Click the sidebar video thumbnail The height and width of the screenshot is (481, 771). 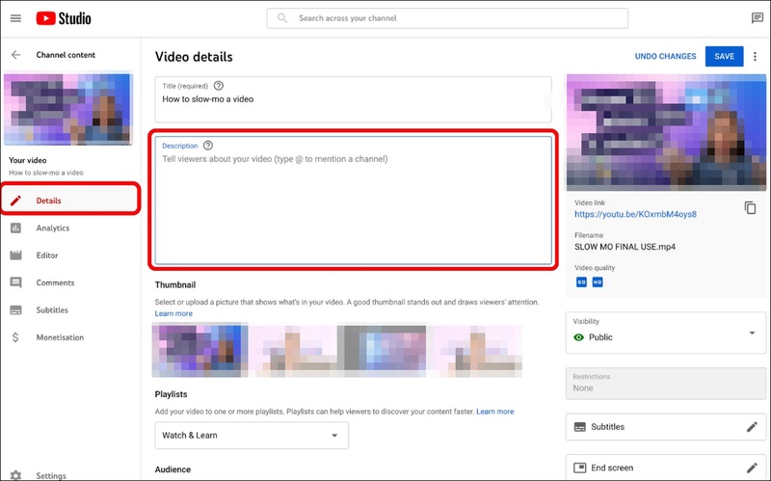[68, 109]
